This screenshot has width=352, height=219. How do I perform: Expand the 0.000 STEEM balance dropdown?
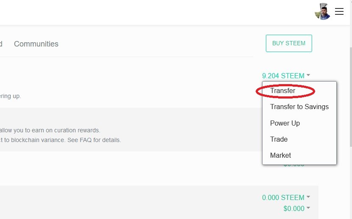(283, 197)
